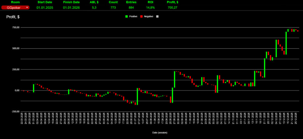This screenshot has height=139, width=303.
Task: Click the Finish Date value 01.01.2026
Action: pos(71,8)
